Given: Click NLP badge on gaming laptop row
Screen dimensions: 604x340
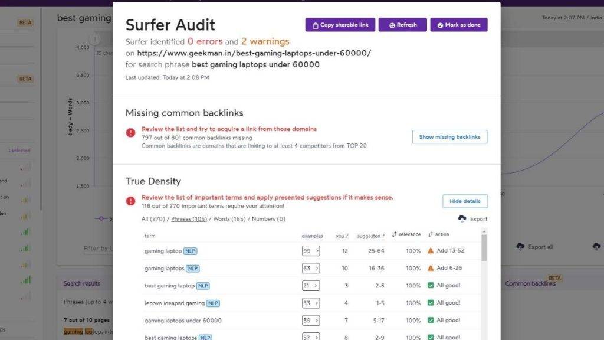Looking at the screenshot, I should click(x=191, y=251).
